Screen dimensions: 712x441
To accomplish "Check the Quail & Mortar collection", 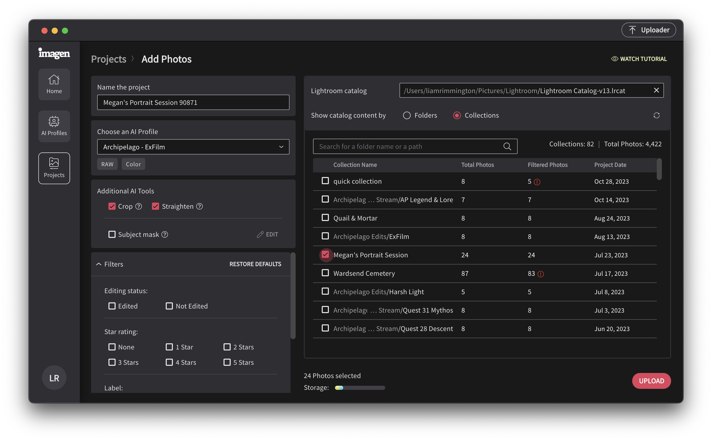I will pos(325,218).
